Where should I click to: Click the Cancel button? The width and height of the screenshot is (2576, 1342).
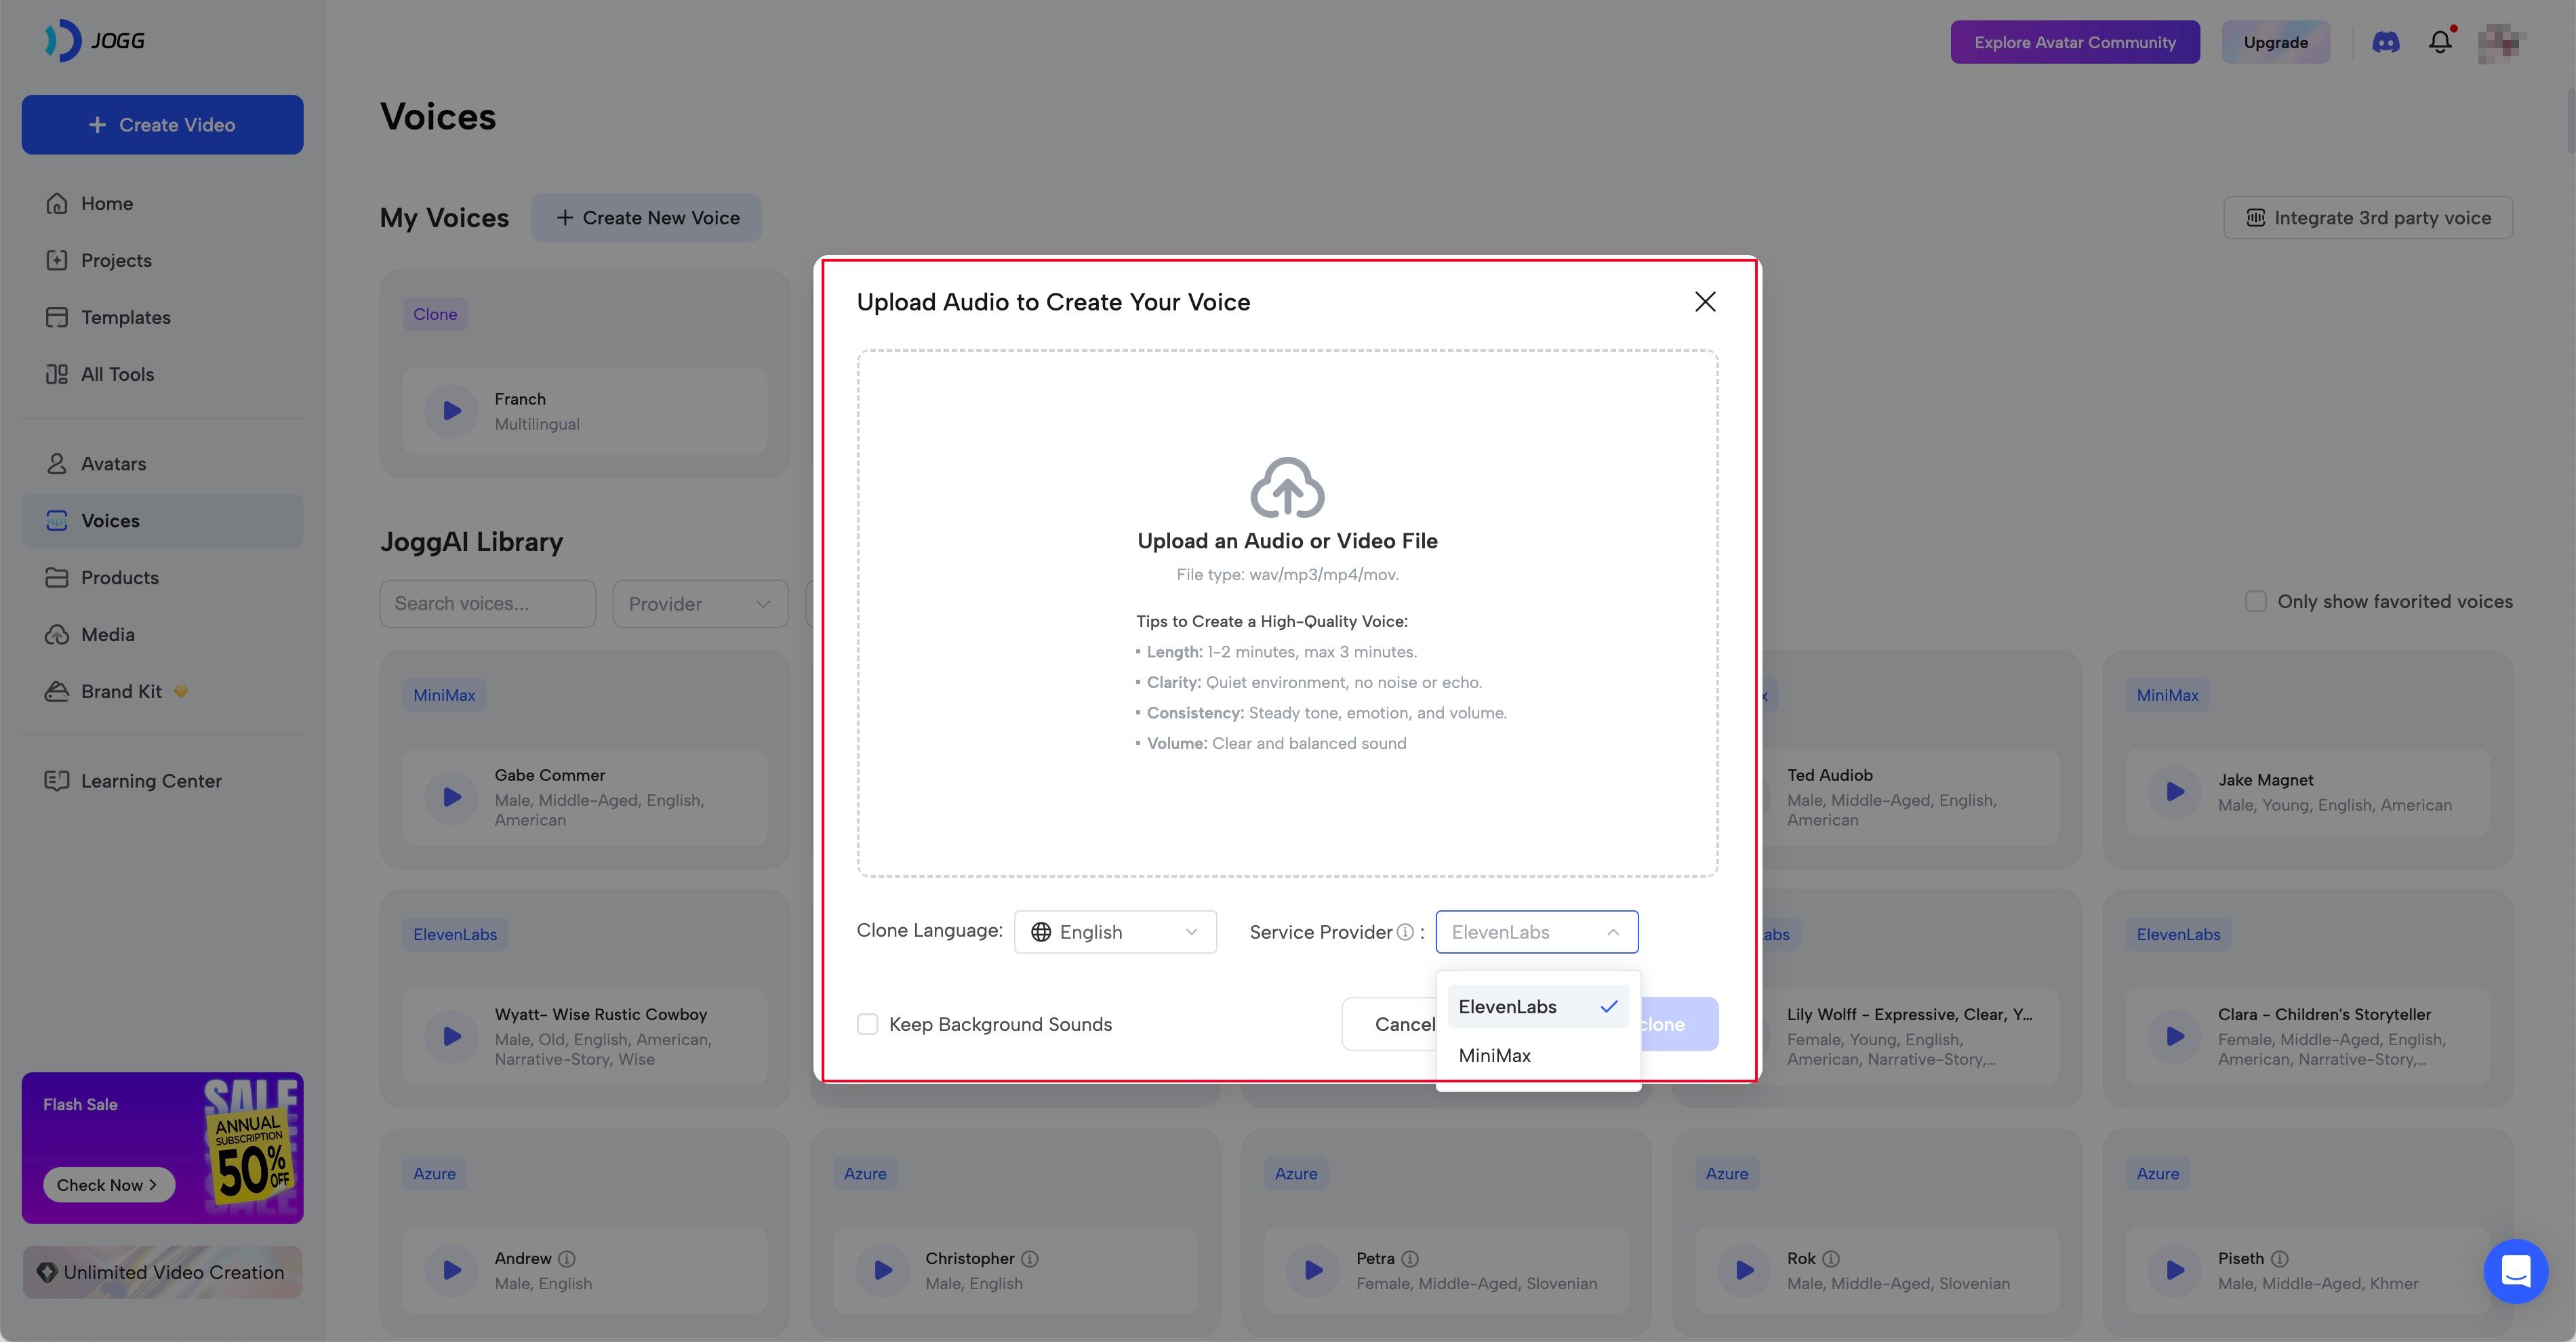click(1395, 1024)
